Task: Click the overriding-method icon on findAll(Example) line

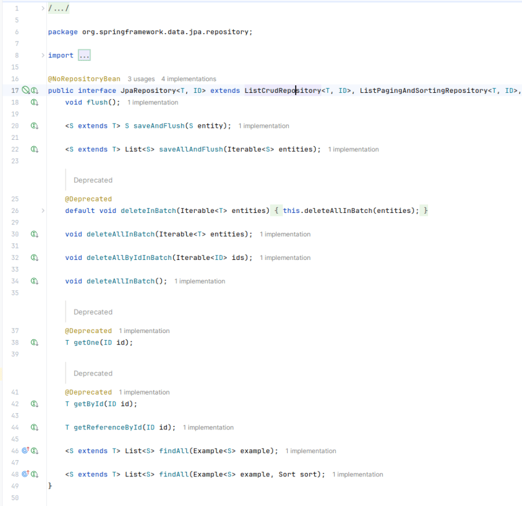Action: coord(26,450)
